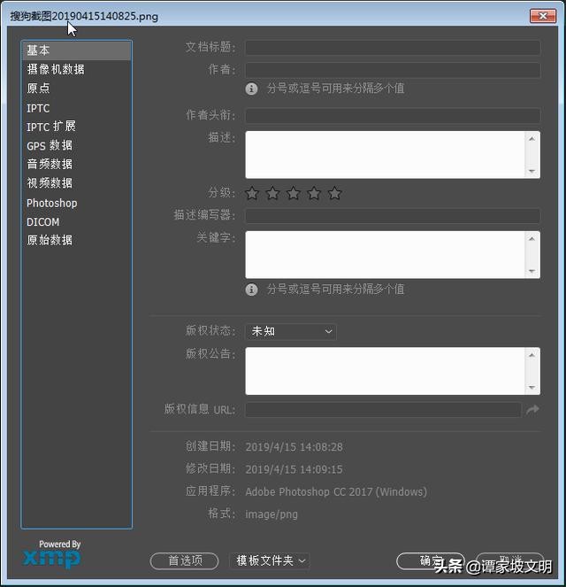Screen dimensions: 566x587
Task: Click inside the 描述 text area
Action: [x=385, y=155]
